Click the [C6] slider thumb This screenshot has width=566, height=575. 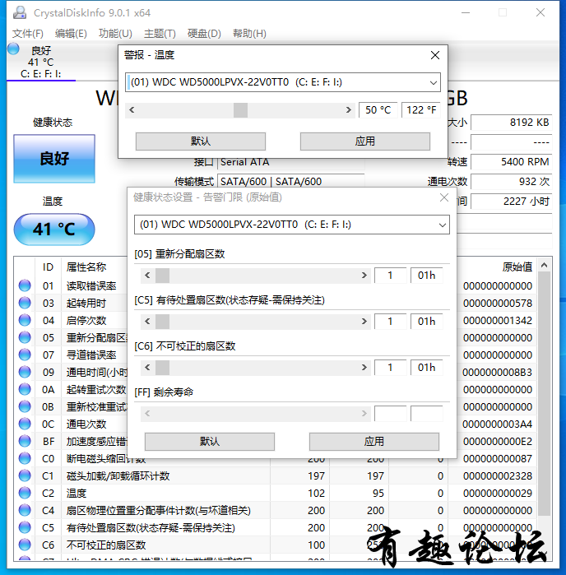point(163,368)
